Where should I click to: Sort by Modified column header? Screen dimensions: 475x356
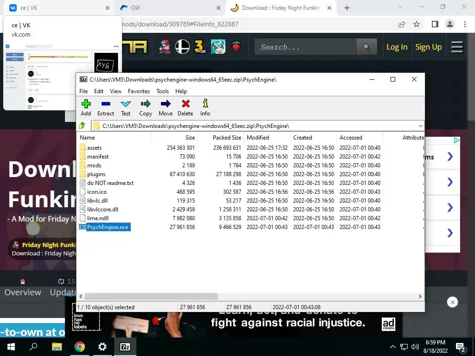(267, 137)
